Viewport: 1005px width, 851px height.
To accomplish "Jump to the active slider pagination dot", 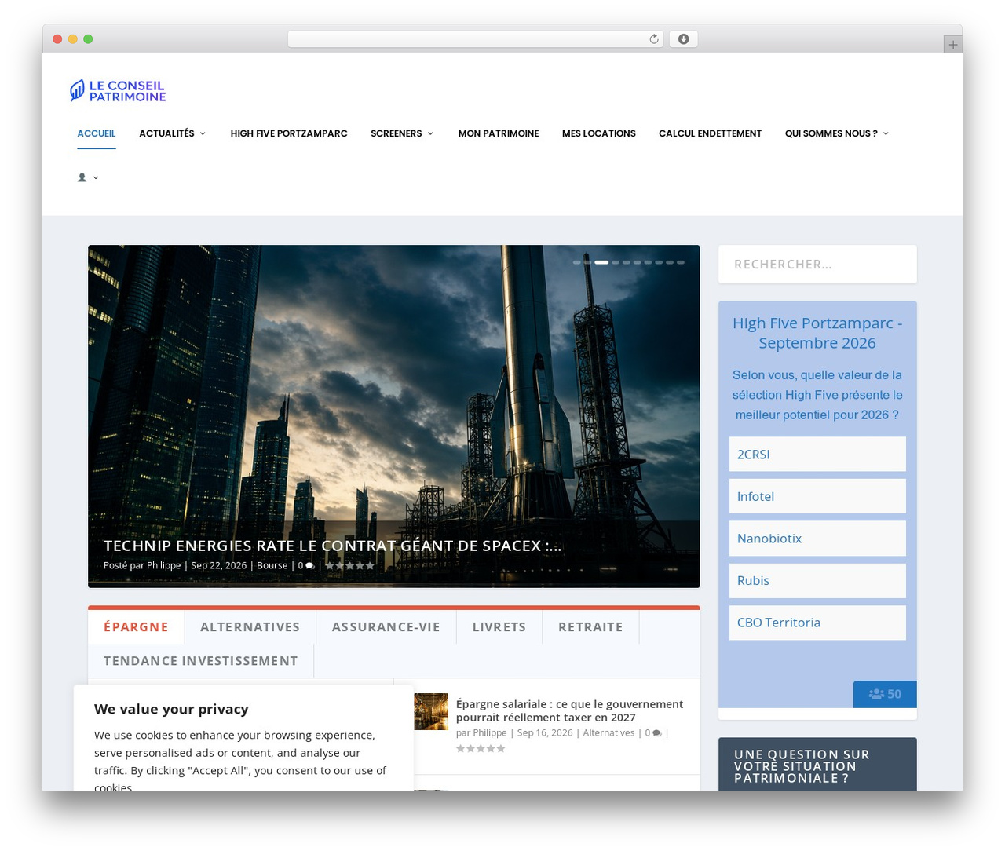I will (601, 262).
